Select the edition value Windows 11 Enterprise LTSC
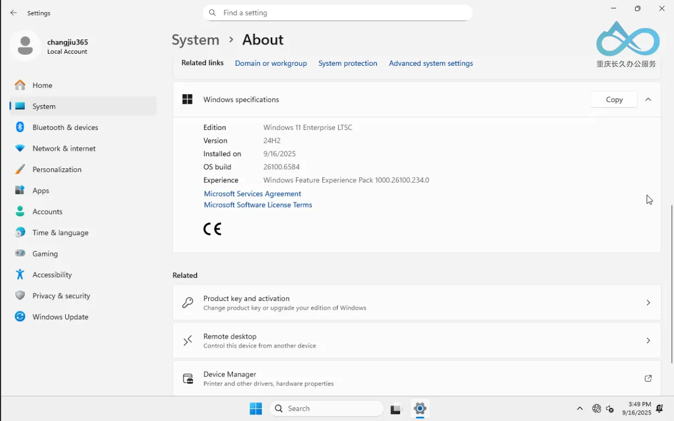The width and height of the screenshot is (674, 421). tap(308, 127)
